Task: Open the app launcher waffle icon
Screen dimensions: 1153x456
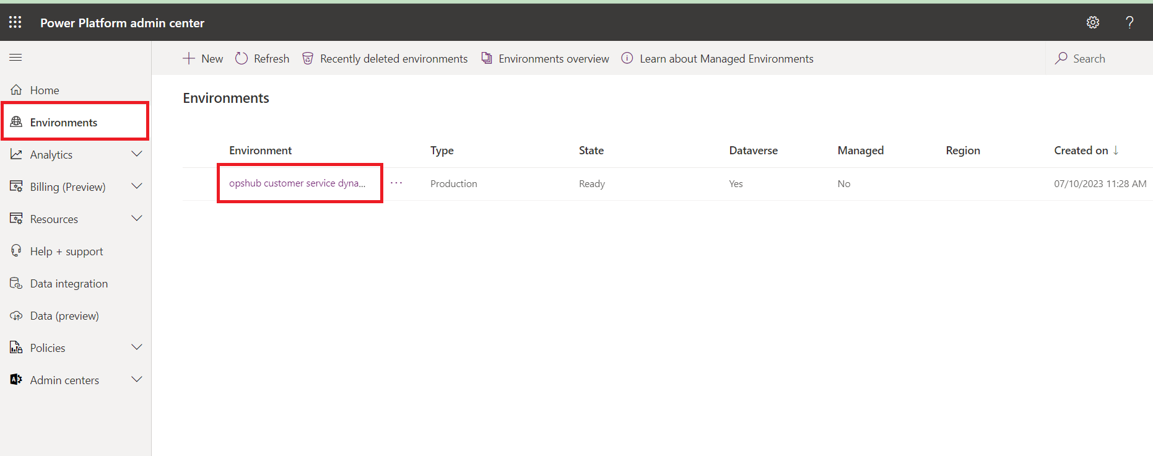Action: [x=15, y=22]
